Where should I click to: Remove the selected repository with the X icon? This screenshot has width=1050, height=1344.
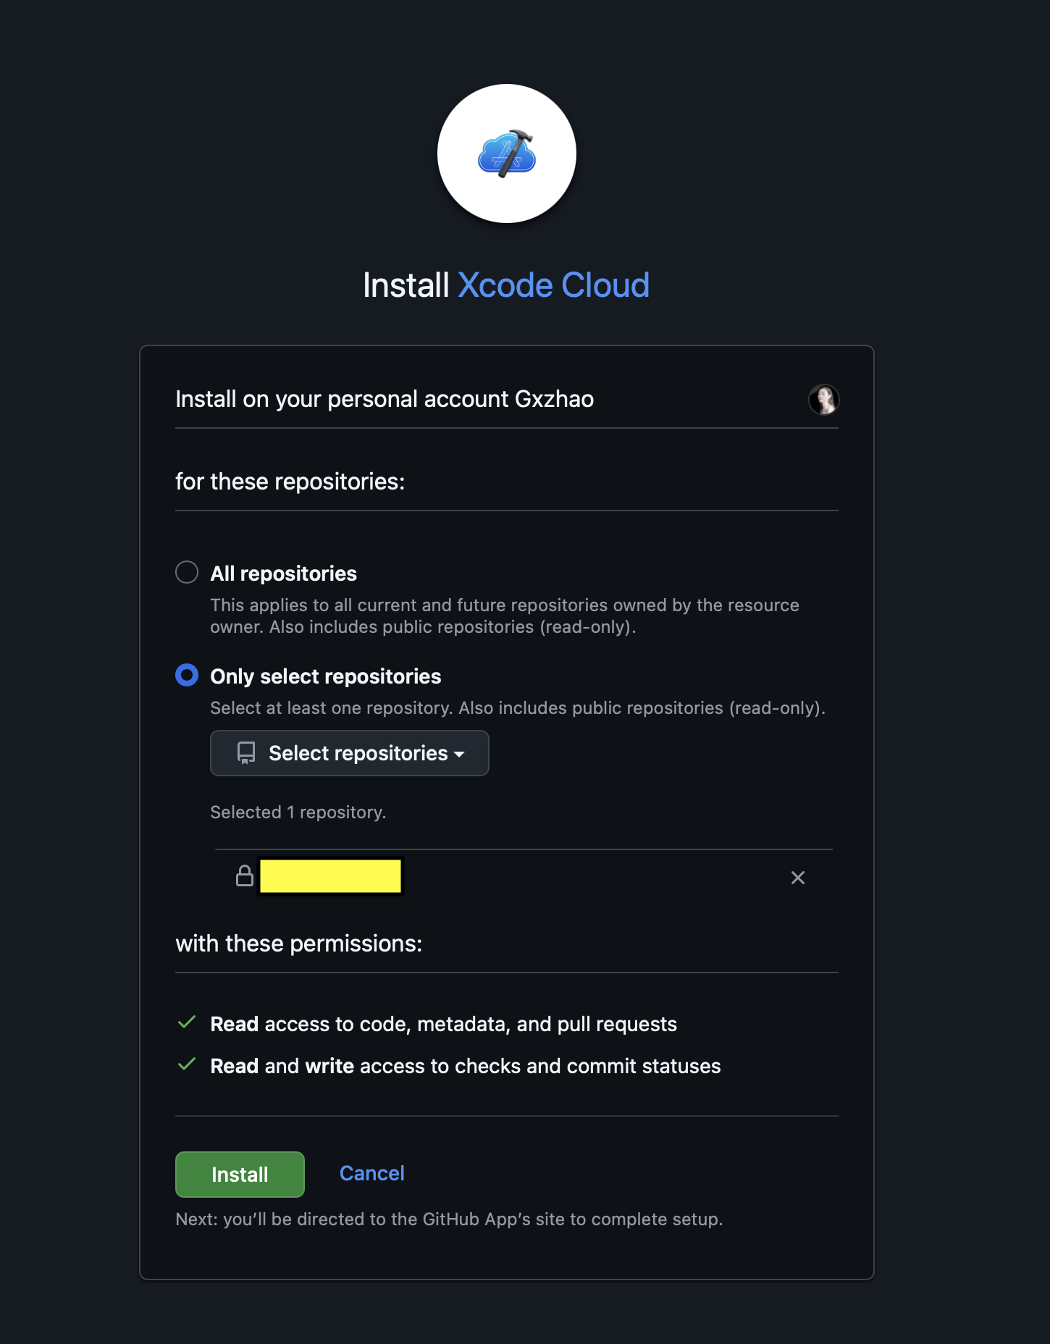(x=797, y=878)
